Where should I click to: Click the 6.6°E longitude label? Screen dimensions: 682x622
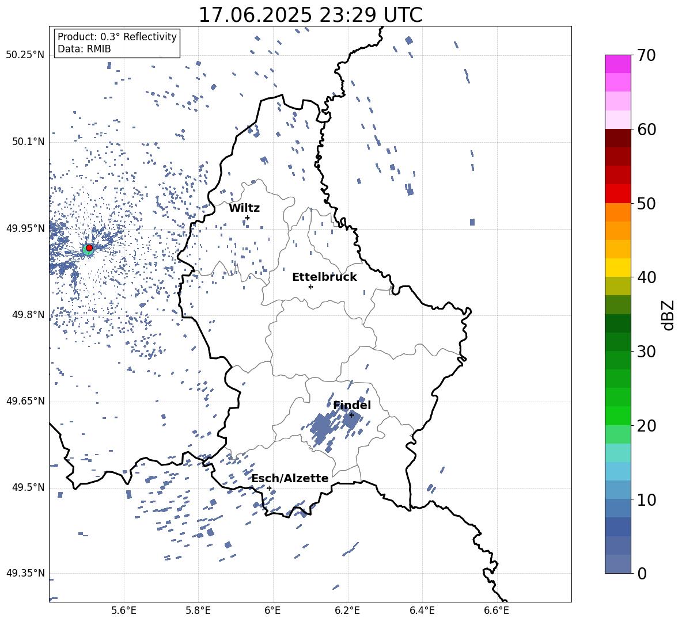497,610
